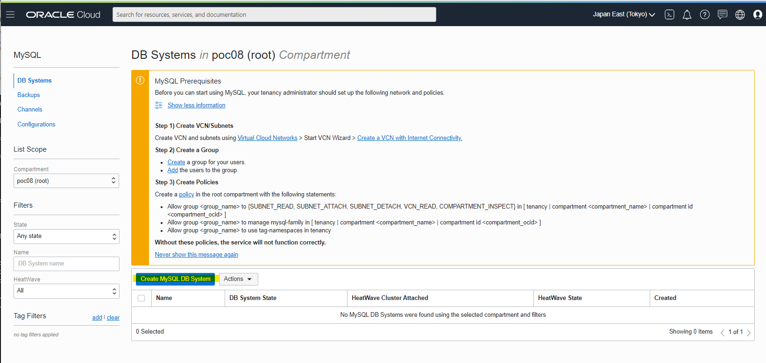Toggle the select-all checkbox in table header
This screenshot has height=363, width=766.
pyautogui.click(x=142, y=298)
